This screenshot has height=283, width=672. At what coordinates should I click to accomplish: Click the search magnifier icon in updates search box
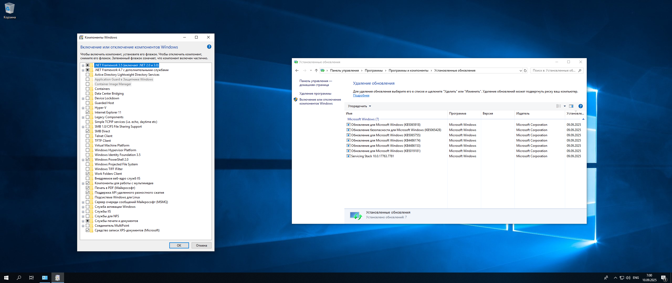coord(580,70)
